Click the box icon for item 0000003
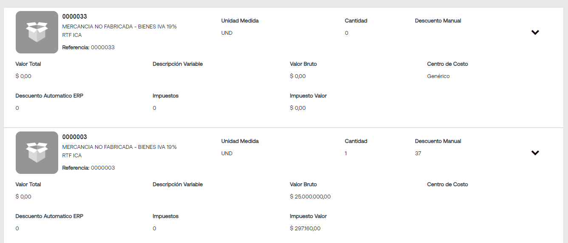568x243 pixels. coord(37,153)
